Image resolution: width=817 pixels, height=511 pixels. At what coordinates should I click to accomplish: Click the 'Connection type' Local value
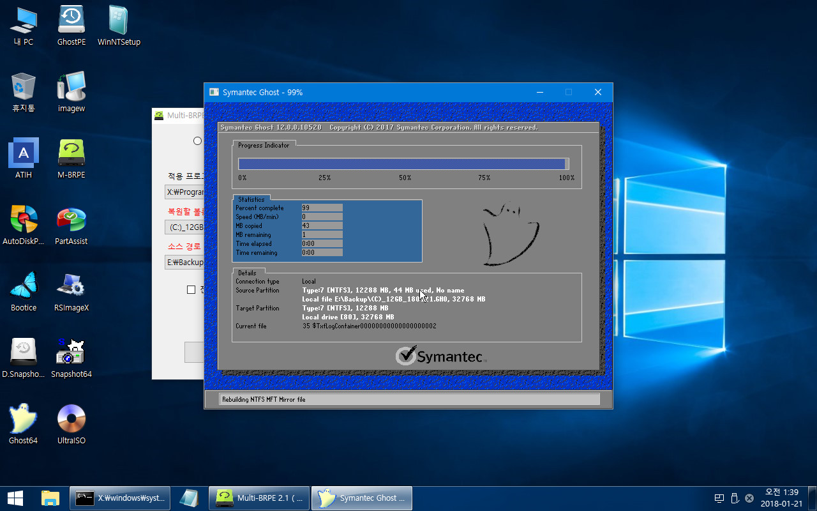coord(309,281)
